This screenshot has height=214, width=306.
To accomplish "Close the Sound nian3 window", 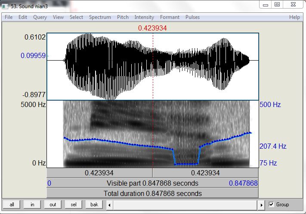I will [x=293, y=4].
